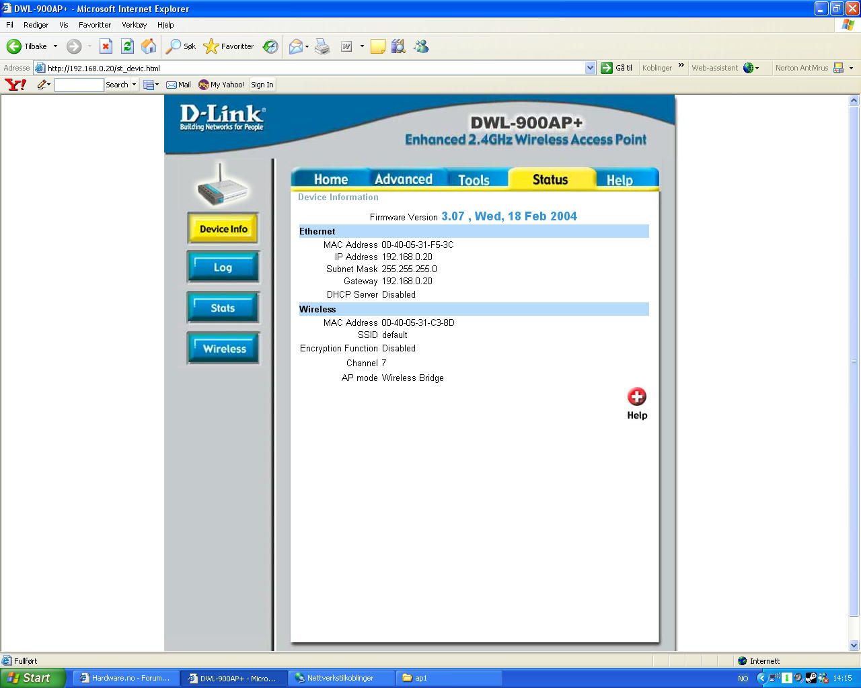Image resolution: width=861 pixels, height=688 pixels.
Task: Open the Norton AntiVirus dropdown arrow
Action: tap(851, 68)
